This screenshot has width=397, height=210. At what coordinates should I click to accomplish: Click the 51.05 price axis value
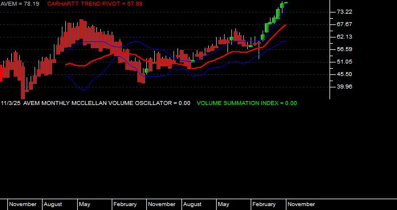pyautogui.click(x=345, y=62)
